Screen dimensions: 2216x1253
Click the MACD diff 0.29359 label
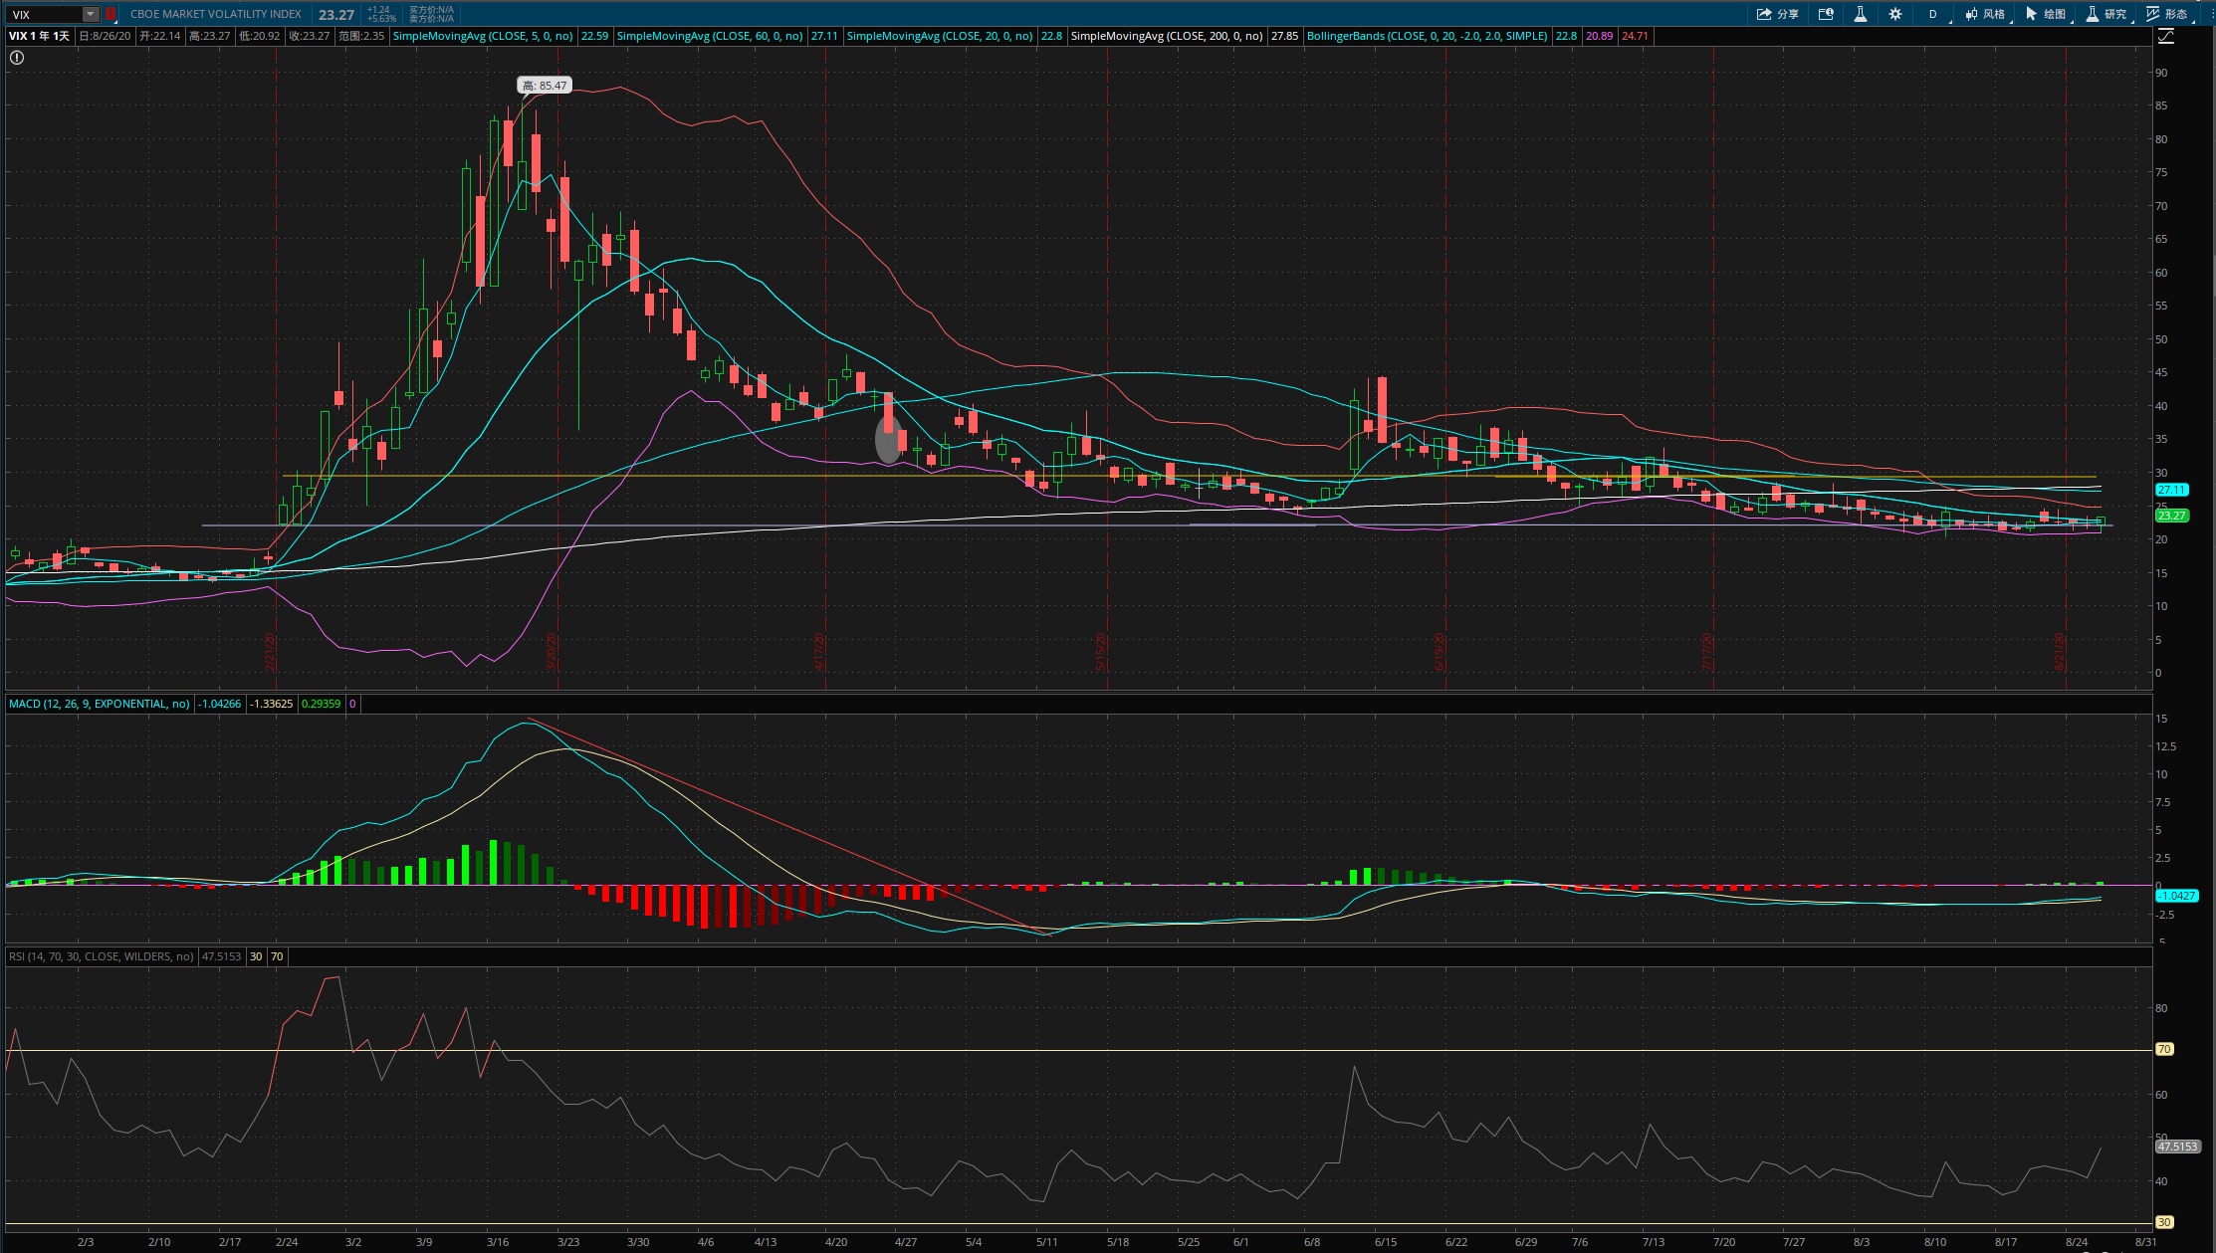tap(322, 704)
